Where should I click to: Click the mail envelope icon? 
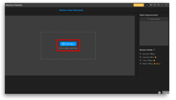(x=151, y=5)
